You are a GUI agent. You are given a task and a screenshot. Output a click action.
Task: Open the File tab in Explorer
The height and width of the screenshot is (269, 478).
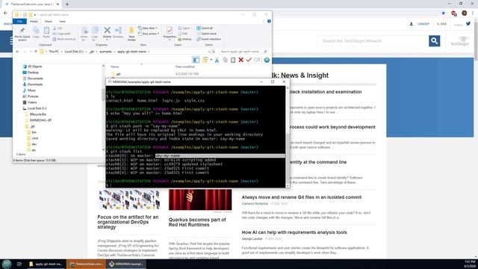click(x=19, y=22)
